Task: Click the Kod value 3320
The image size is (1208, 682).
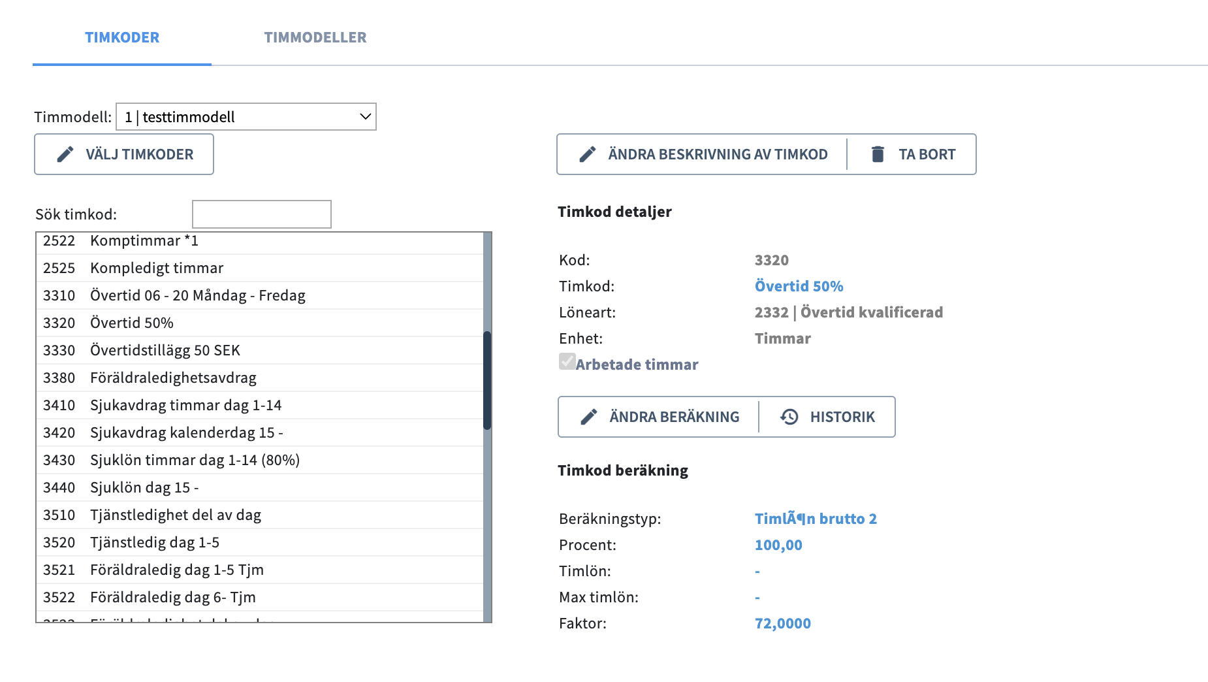Action: (771, 260)
